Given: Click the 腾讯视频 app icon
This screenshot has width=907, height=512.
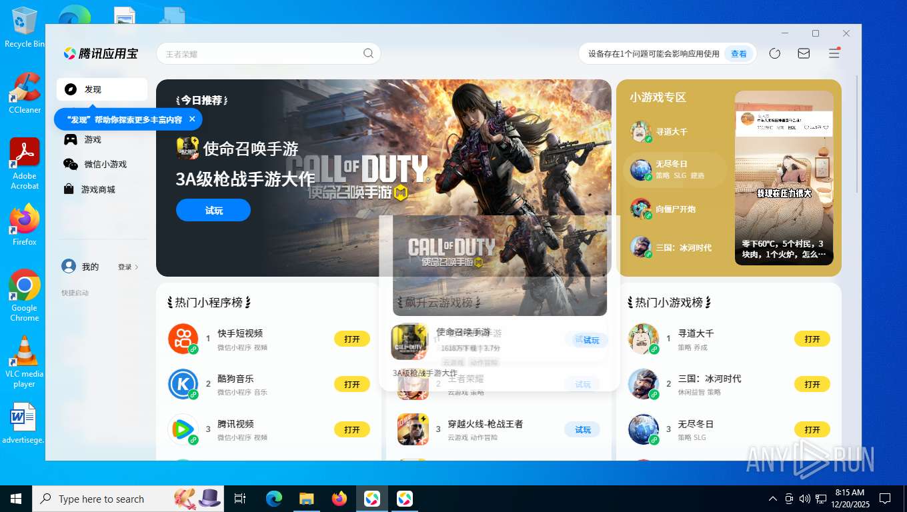Looking at the screenshot, I should click(x=183, y=429).
